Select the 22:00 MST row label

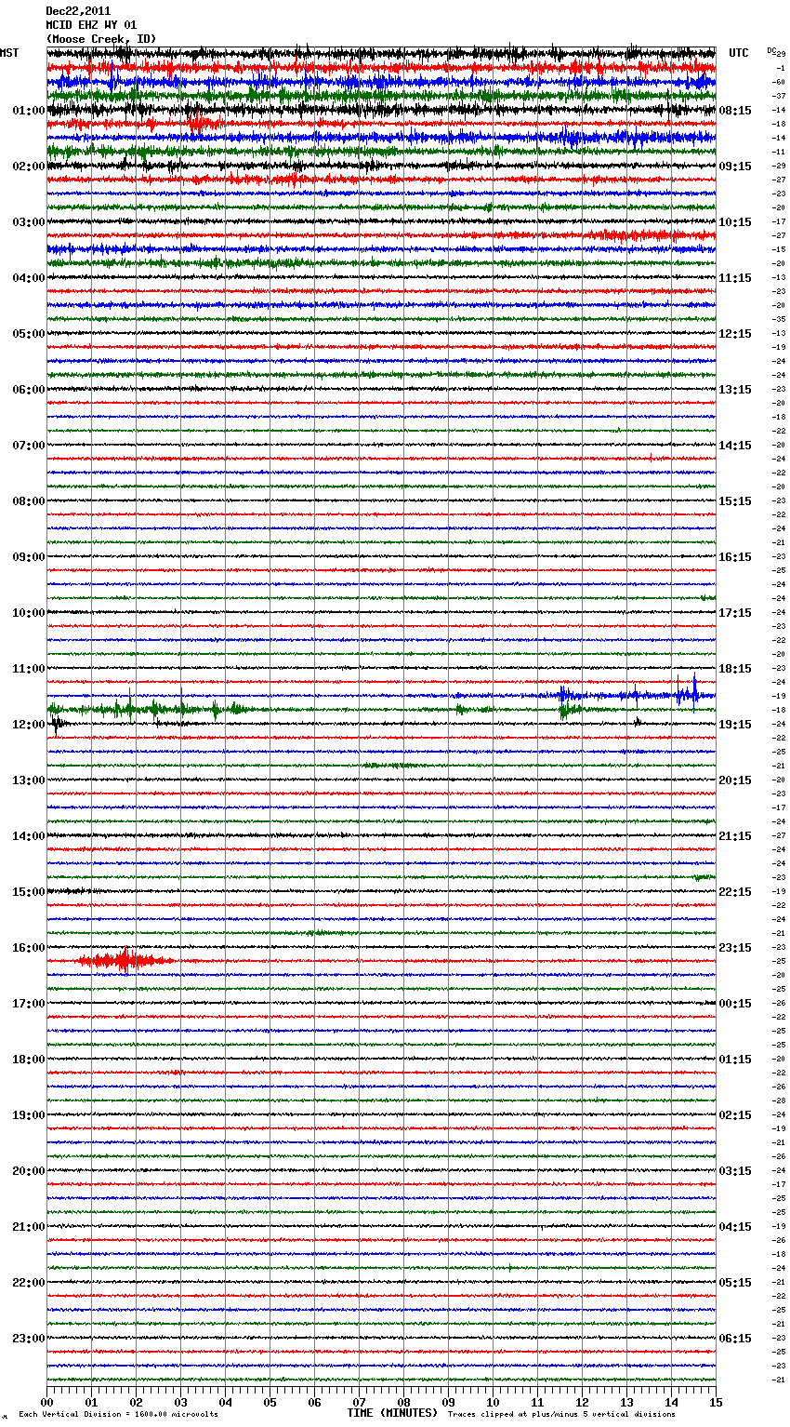pos(29,1283)
